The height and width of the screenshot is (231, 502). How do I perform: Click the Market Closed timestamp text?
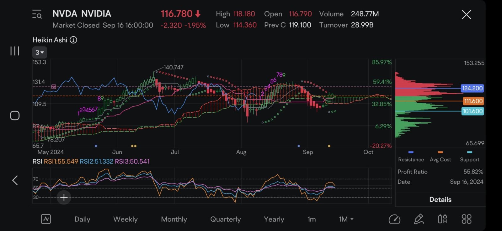(103, 25)
